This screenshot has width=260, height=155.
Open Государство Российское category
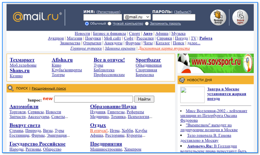pos(38,144)
